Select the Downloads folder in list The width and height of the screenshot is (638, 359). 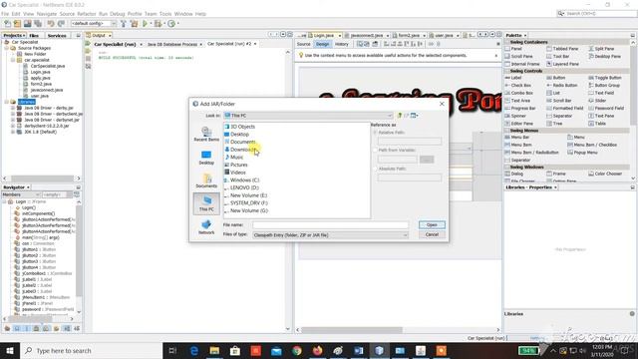[241, 150]
